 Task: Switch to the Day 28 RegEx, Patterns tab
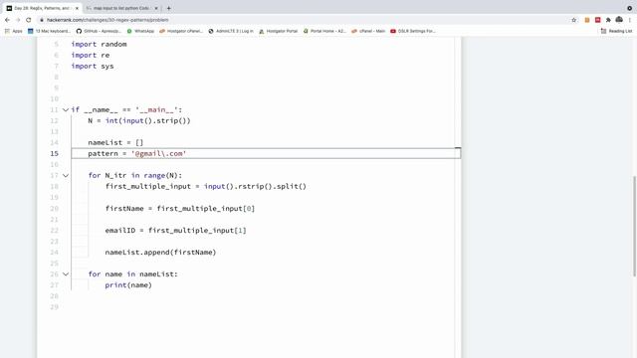coord(42,8)
